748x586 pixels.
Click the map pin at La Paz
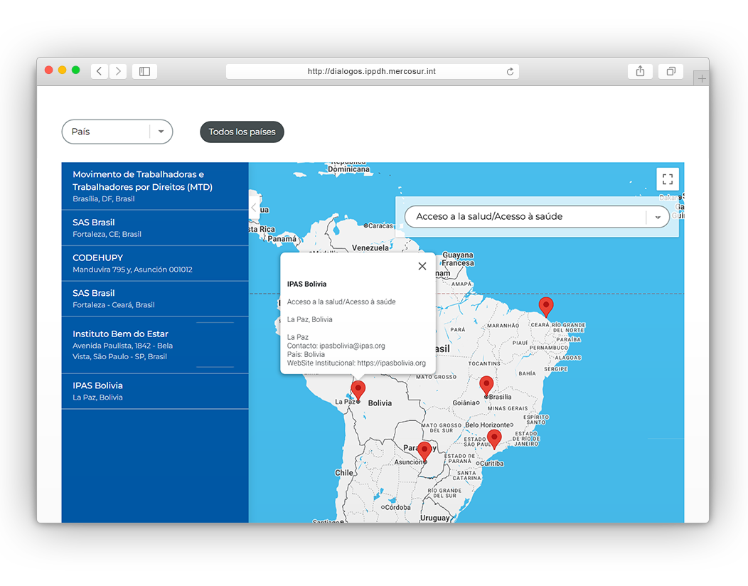(x=358, y=390)
